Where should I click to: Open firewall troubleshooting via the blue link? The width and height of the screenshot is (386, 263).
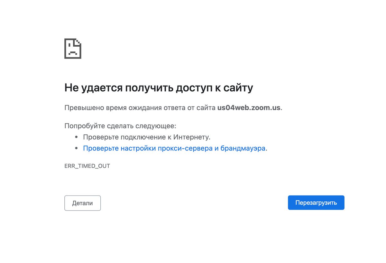(175, 148)
